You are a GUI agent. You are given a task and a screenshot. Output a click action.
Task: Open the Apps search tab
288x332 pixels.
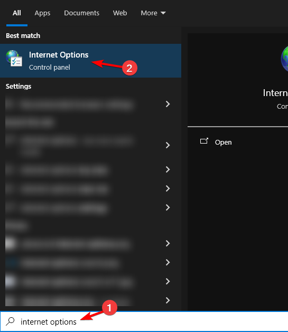click(x=42, y=13)
